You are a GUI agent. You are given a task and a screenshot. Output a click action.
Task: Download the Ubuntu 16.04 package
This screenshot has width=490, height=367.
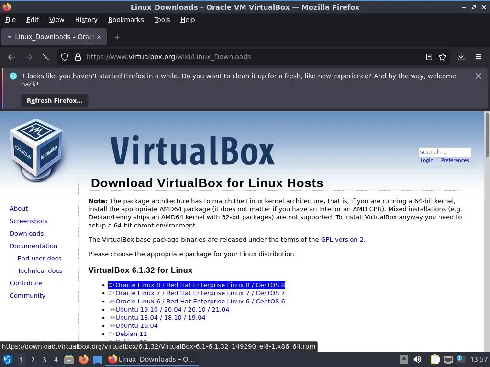(133, 326)
